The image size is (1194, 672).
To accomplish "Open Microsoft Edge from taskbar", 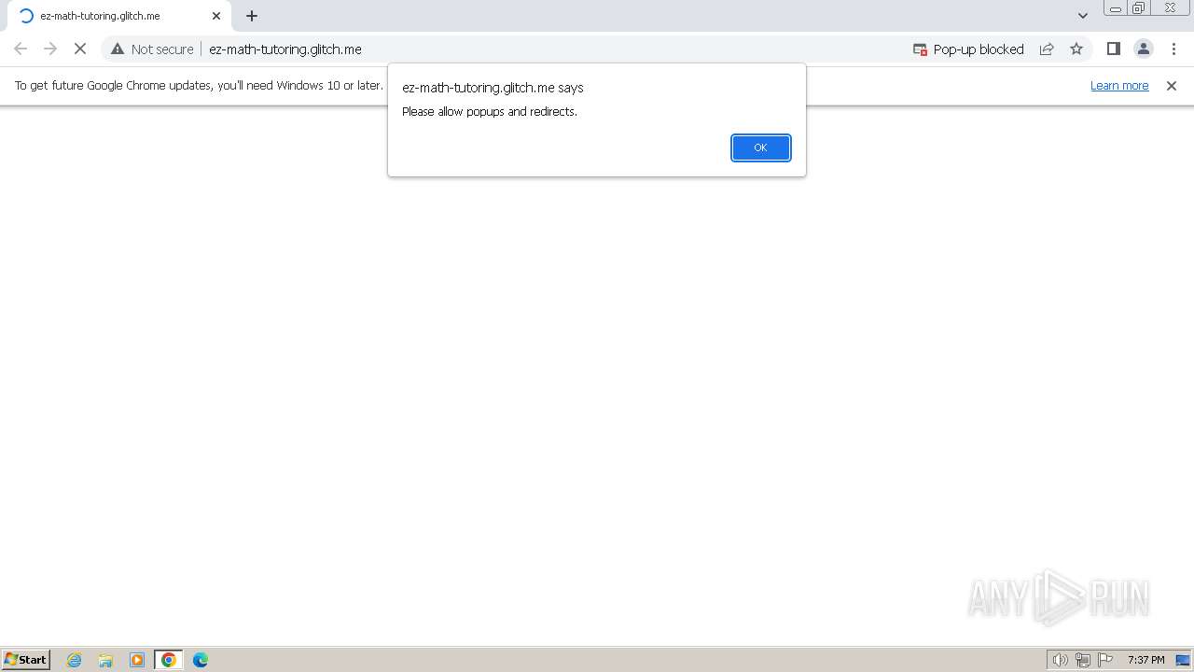I will [x=201, y=660].
